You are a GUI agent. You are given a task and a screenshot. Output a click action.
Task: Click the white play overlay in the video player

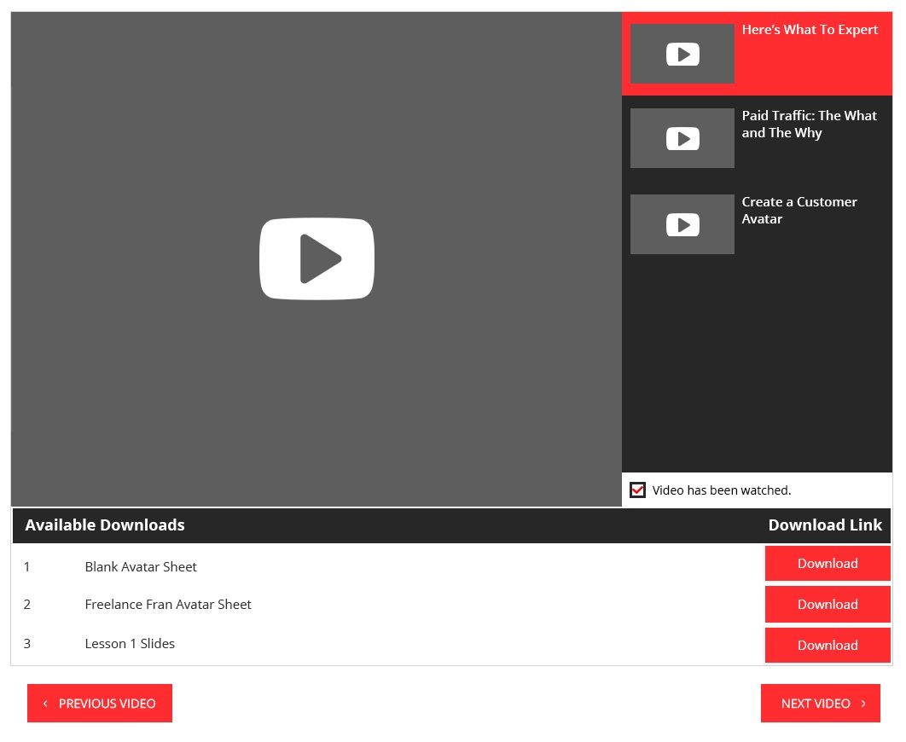[317, 258]
